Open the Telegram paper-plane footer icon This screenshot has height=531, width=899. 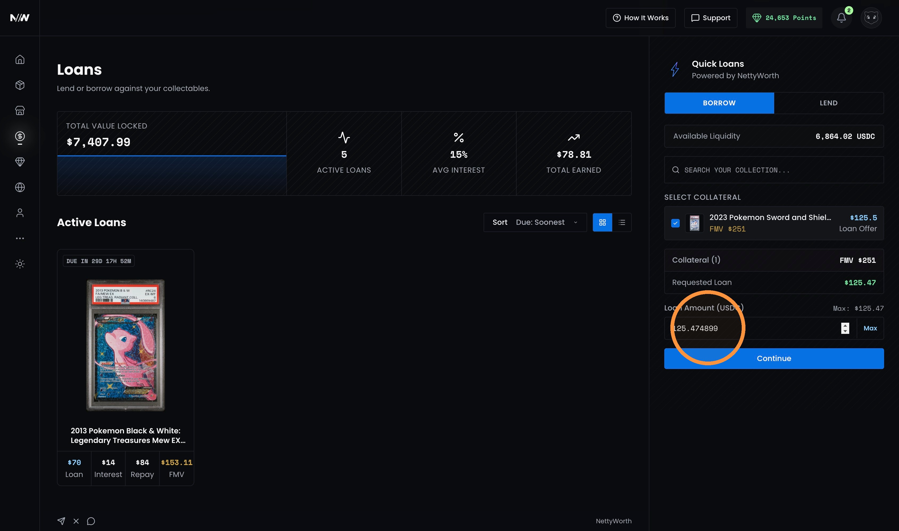coord(61,521)
